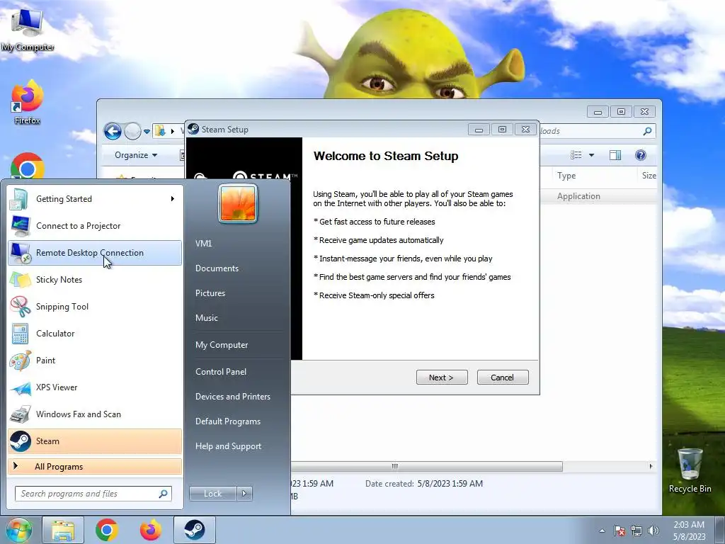
Task: Launch the Snipping Tool
Action: click(x=95, y=306)
